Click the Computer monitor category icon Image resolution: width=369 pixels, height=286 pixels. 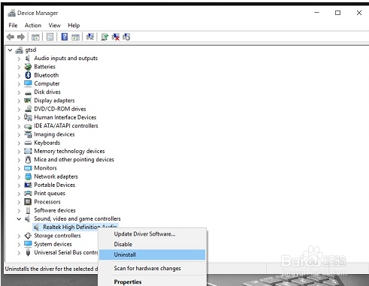[28, 83]
